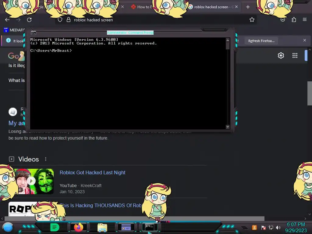The image size is (312, 234).
Task: Click the C:\Users\MrBeast> prompt line
Action: click(x=51, y=51)
